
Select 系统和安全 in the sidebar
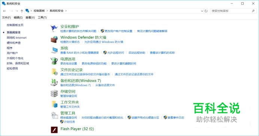14,32
